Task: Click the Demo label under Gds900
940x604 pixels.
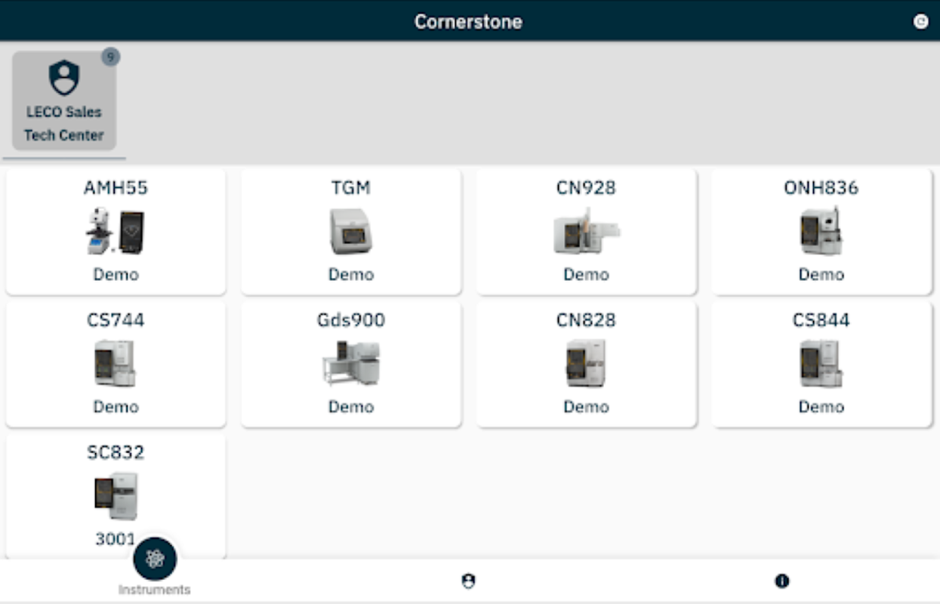Action: pyautogui.click(x=351, y=407)
